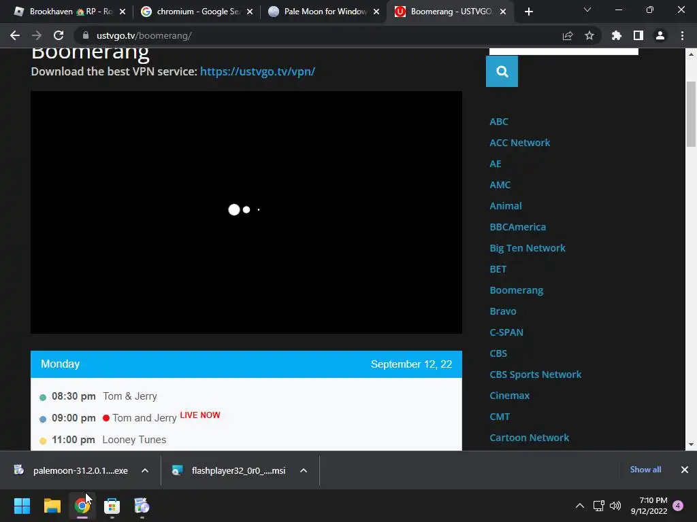Open the Chrome three-dot menu

682,35
